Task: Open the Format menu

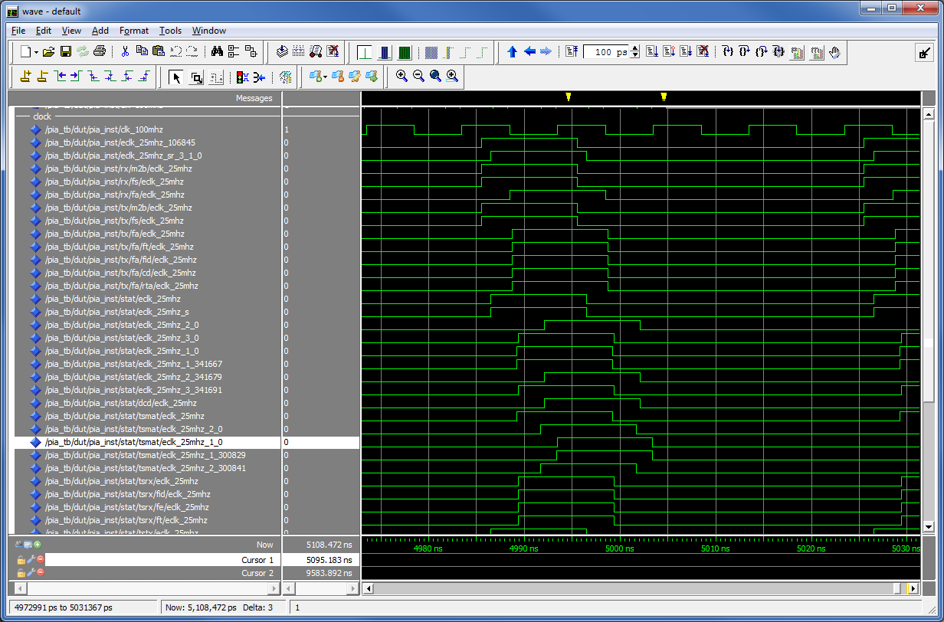Action: (134, 31)
